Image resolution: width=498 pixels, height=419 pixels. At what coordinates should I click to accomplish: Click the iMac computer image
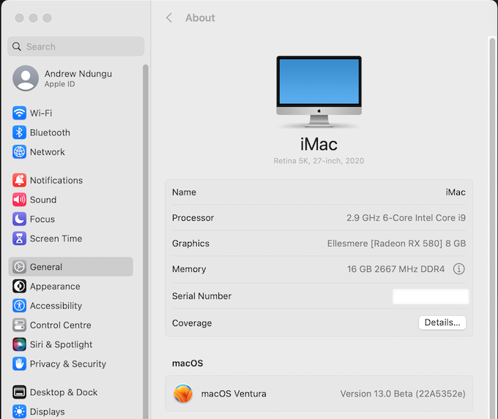click(319, 91)
